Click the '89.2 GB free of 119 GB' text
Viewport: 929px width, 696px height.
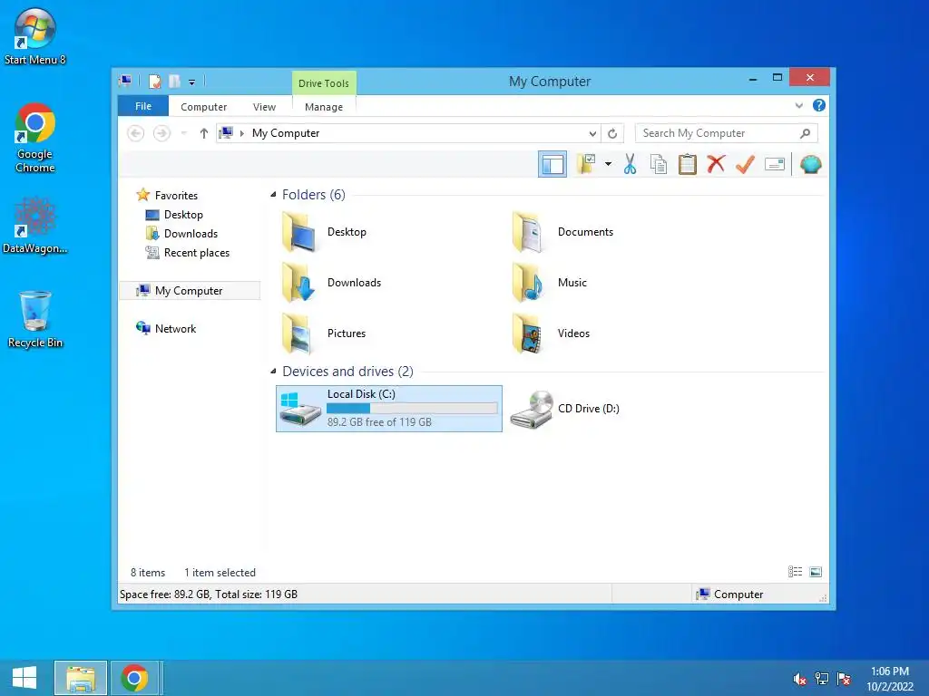tap(379, 422)
